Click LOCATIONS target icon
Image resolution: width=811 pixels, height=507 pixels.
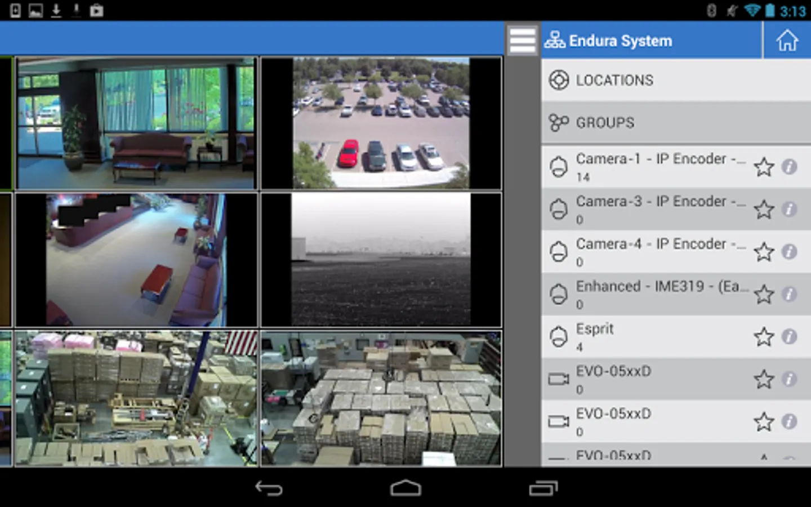(x=559, y=81)
